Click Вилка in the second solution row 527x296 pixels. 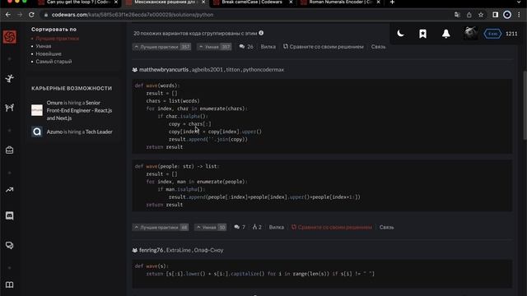(277, 227)
